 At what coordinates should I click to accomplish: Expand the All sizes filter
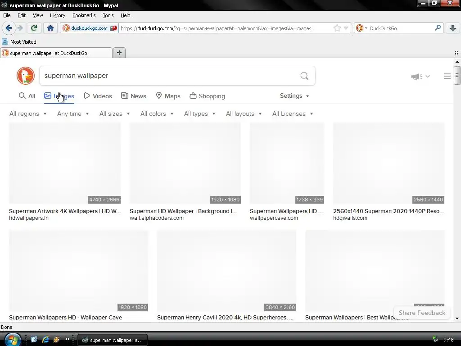point(115,114)
